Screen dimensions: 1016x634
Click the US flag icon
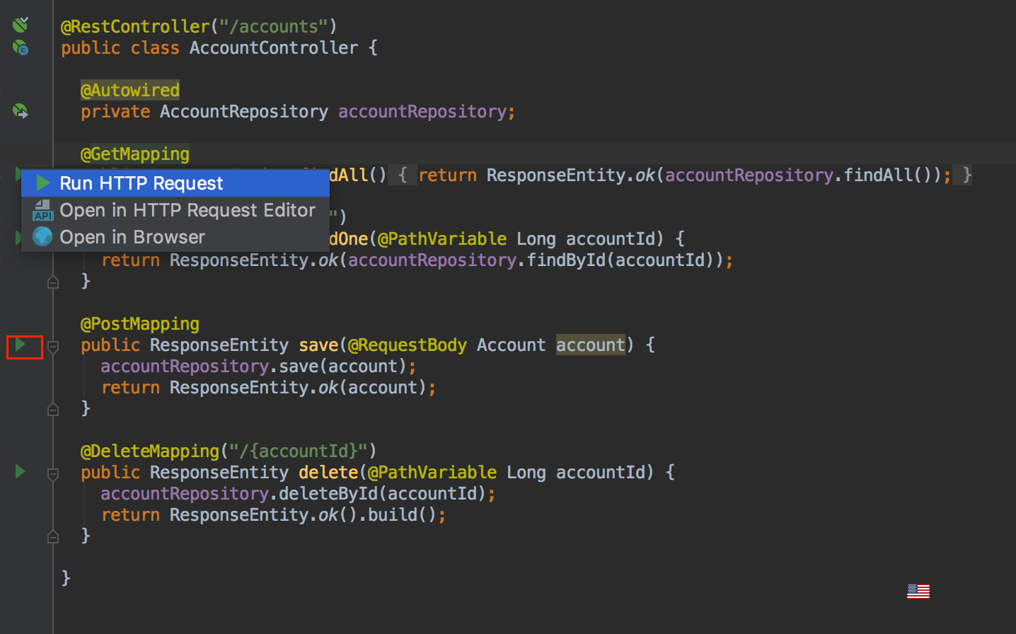[x=918, y=592]
